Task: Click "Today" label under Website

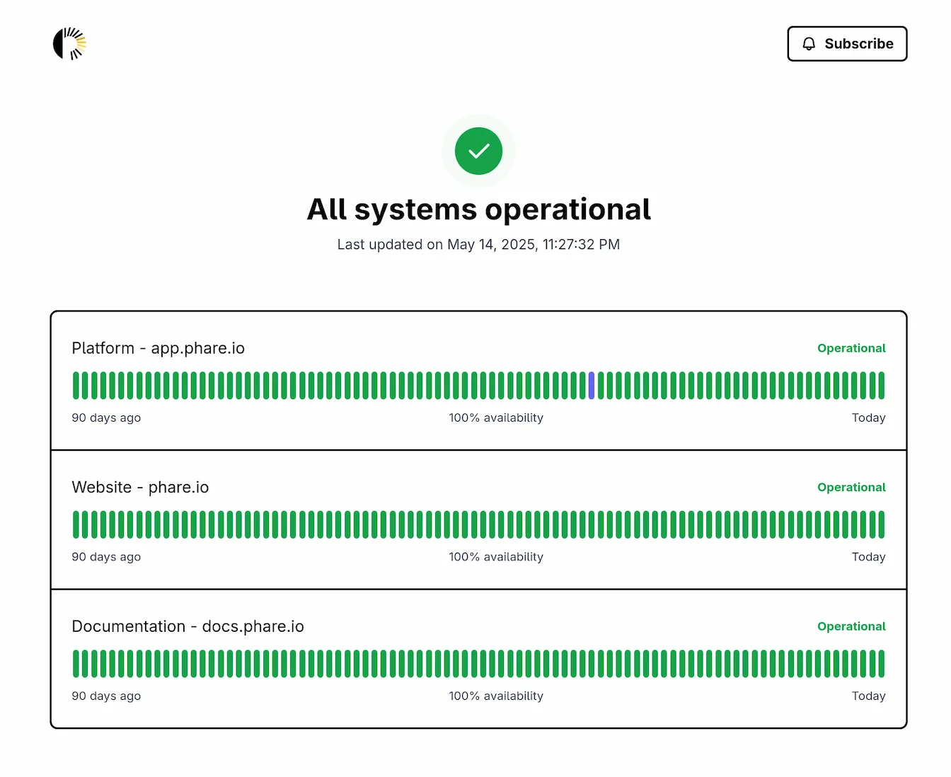Action: tap(869, 557)
